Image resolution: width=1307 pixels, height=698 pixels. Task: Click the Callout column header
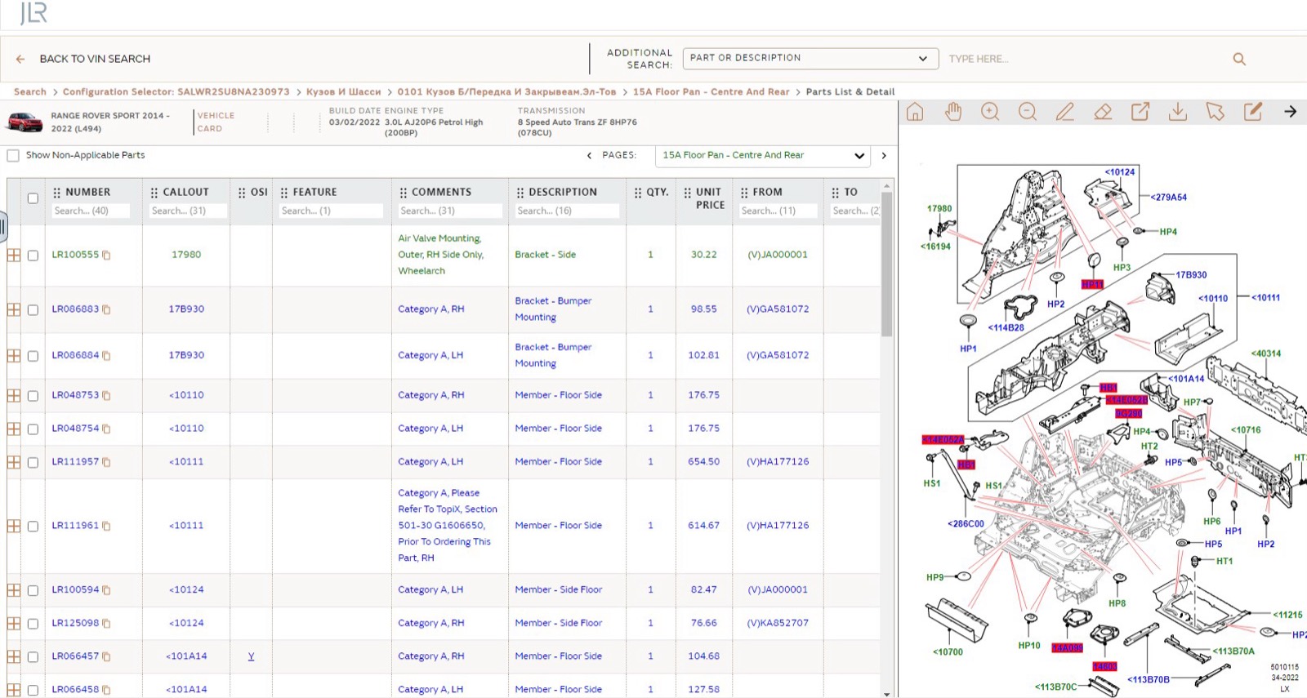click(x=185, y=192)
